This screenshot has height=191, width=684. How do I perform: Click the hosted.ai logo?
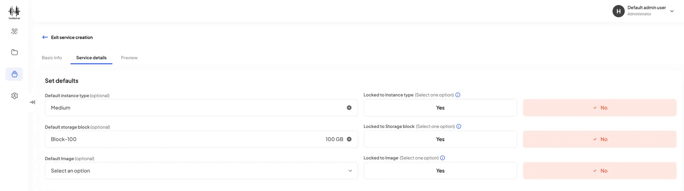(x=14, y=12)
